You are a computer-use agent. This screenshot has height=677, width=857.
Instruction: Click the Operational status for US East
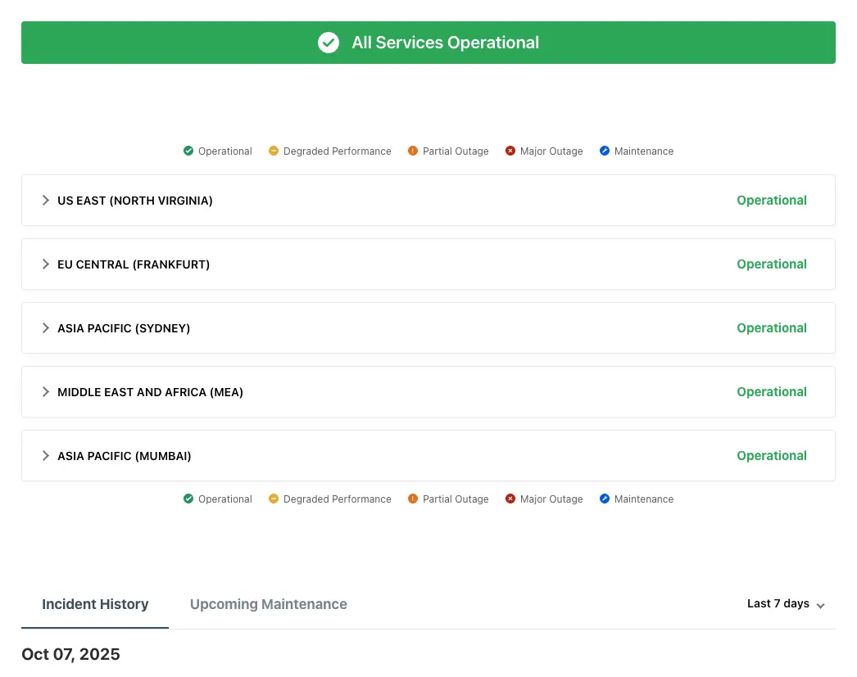(x=771, y=200)
